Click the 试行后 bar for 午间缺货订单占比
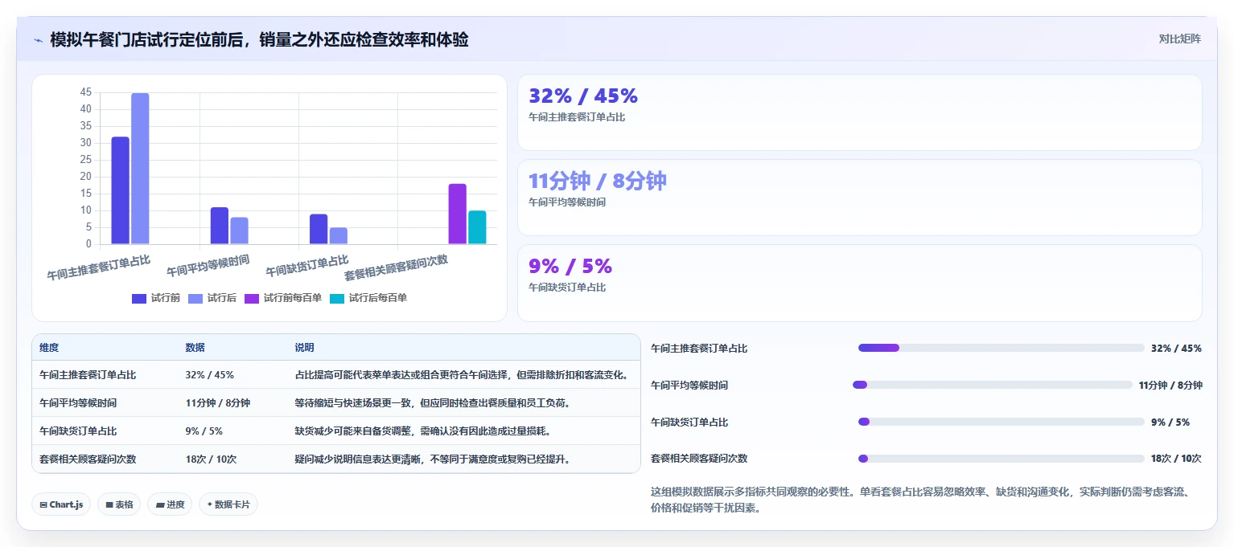The width and height of the screenshot is (1234, 547). pyautogui.click(x=338, y=235)
